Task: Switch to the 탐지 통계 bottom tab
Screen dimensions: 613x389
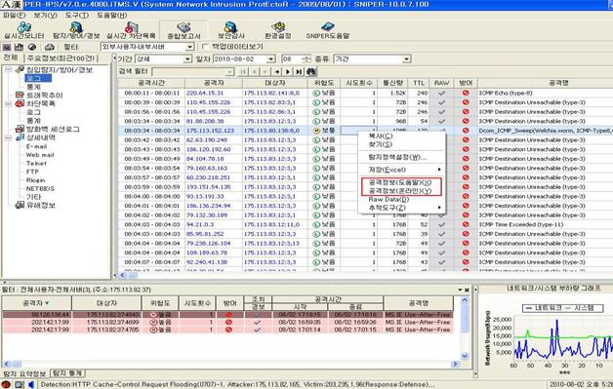Action: coord(68,373)
